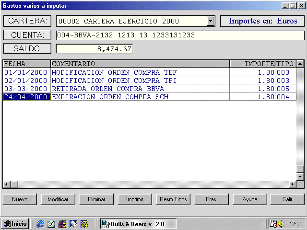This screenshot has width=307, height=230.
Task: Select the date 03/03/2000 cell
Action: 27,89
